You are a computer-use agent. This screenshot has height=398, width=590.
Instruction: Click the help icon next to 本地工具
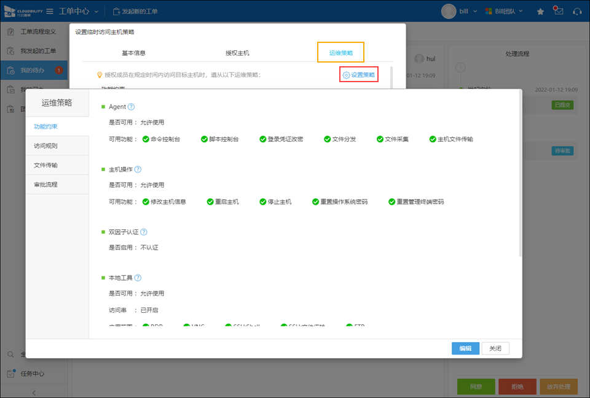[138, 278]
